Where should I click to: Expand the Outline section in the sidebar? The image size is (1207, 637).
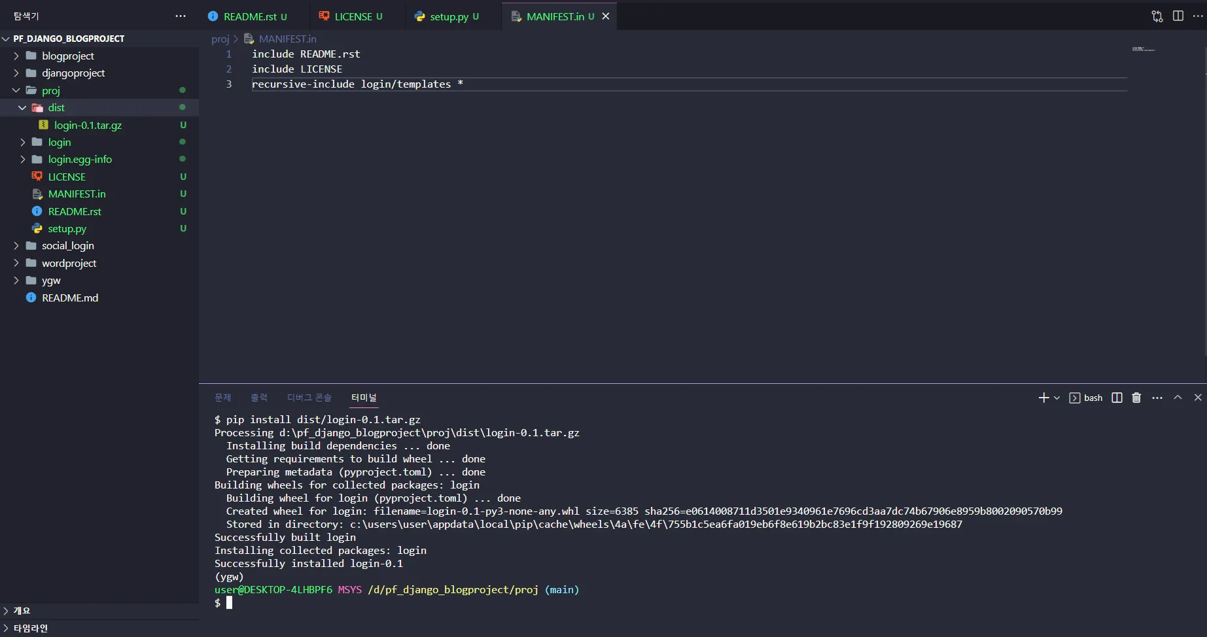click(x=22, y=610)
